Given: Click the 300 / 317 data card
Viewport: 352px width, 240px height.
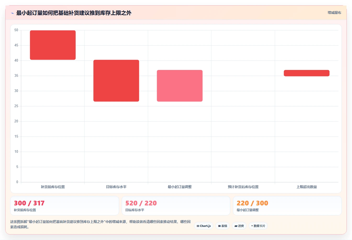Looking at the screenshot, I should pyautogui.click(x=65, y=206).
